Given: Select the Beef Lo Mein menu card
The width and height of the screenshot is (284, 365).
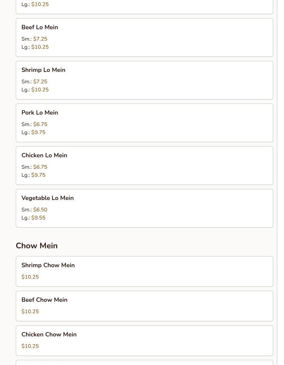Looking at the screenshot, I should pos(144,38).
